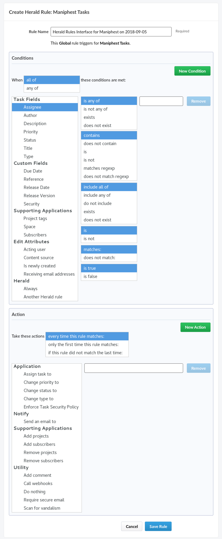Select Release Version custom field
The image size is (222, 539).
(x=45, y=196)
